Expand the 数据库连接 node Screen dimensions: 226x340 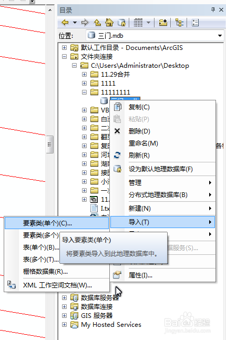[x=64, y=306]
